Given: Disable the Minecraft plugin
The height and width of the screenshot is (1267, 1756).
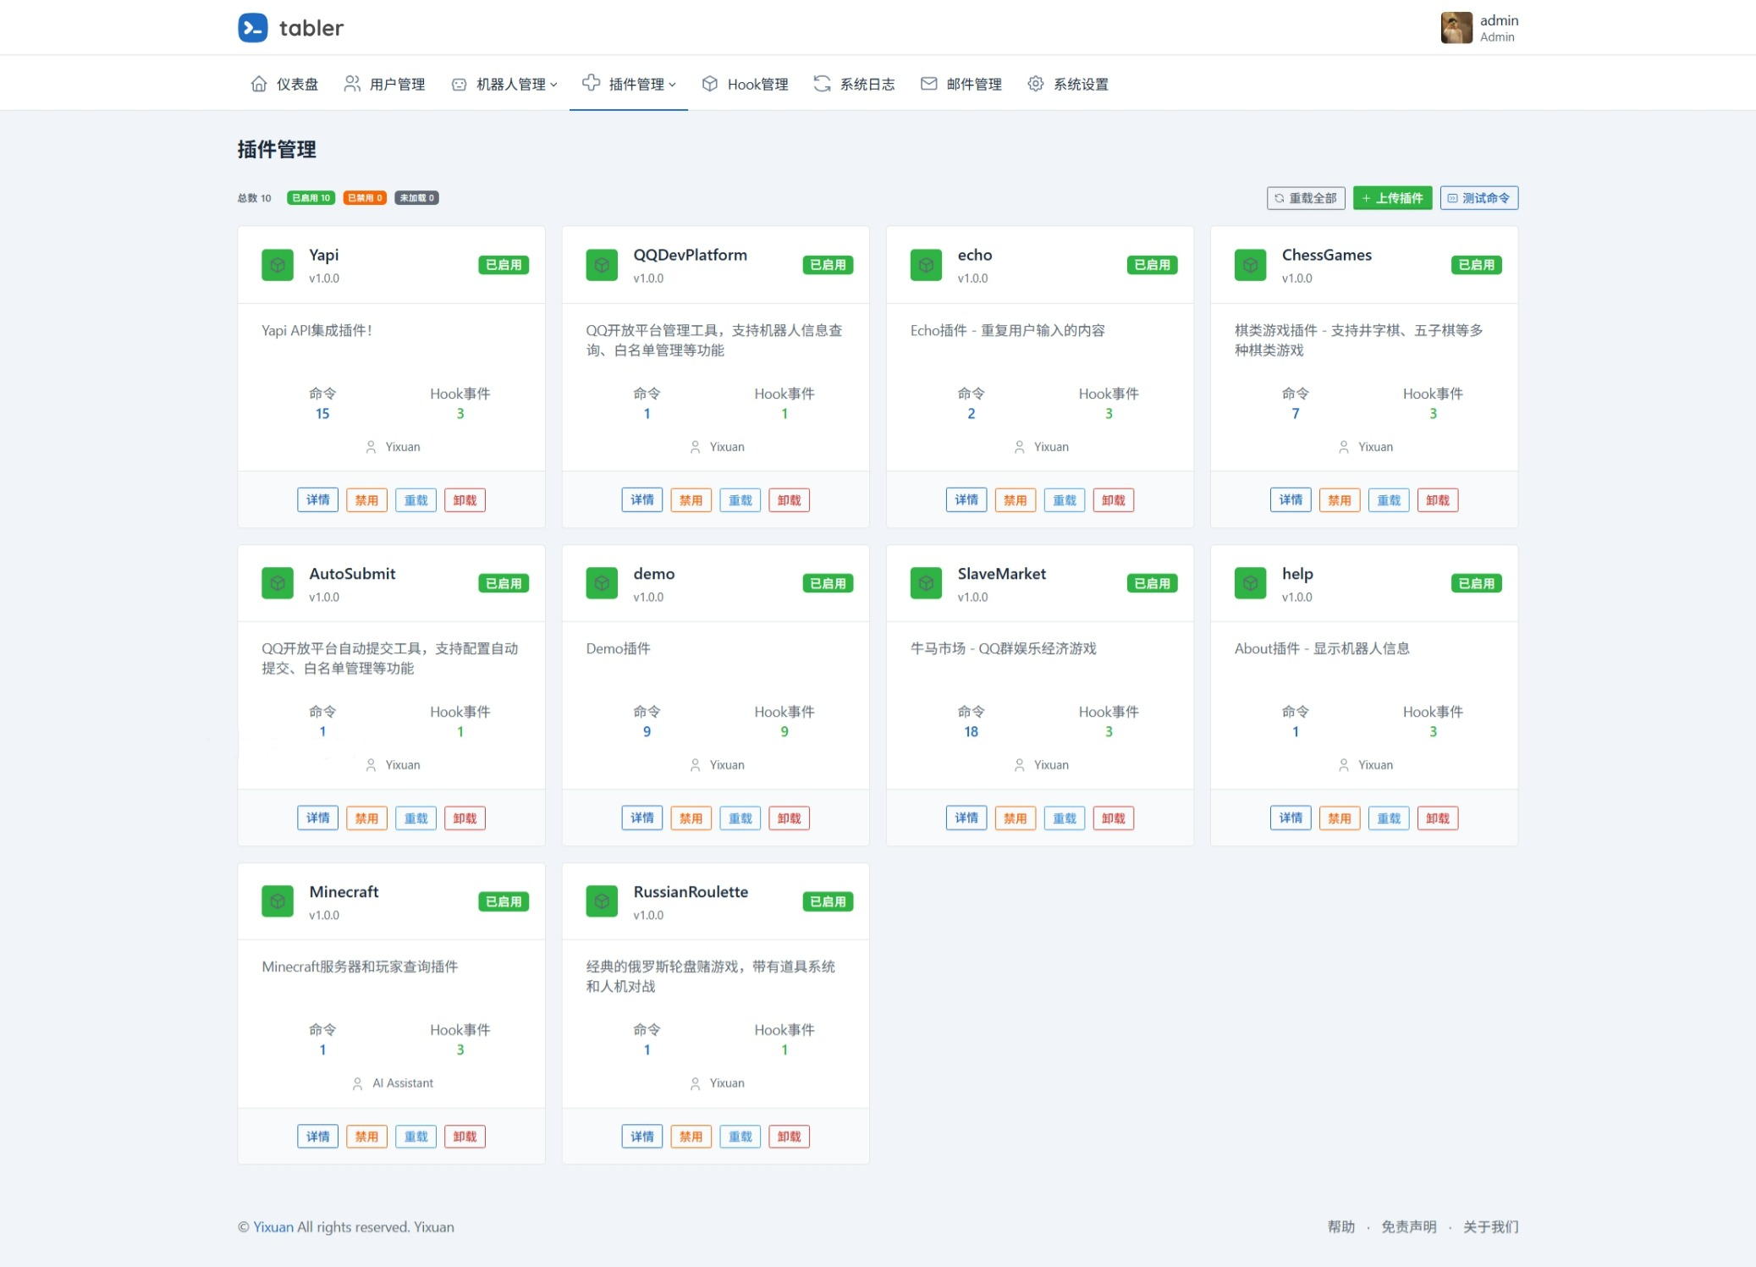Looking at the screenshot, I should (x=366, y=1137).
